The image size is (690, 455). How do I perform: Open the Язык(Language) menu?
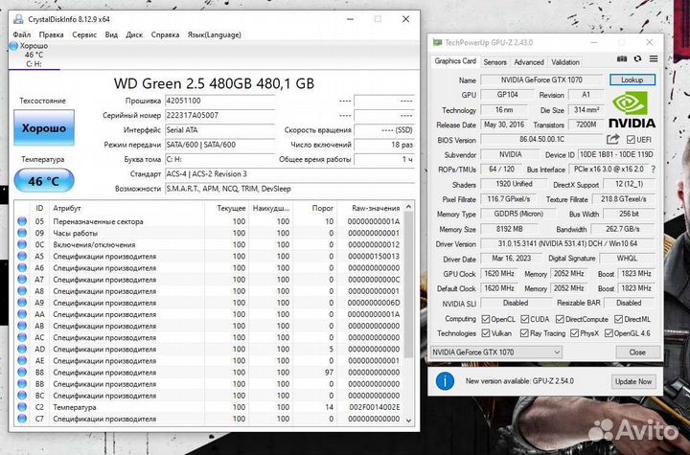[215, 34]
